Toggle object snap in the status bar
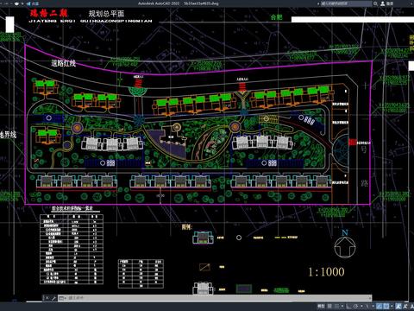The image size is (414, 311). [386, 306]
